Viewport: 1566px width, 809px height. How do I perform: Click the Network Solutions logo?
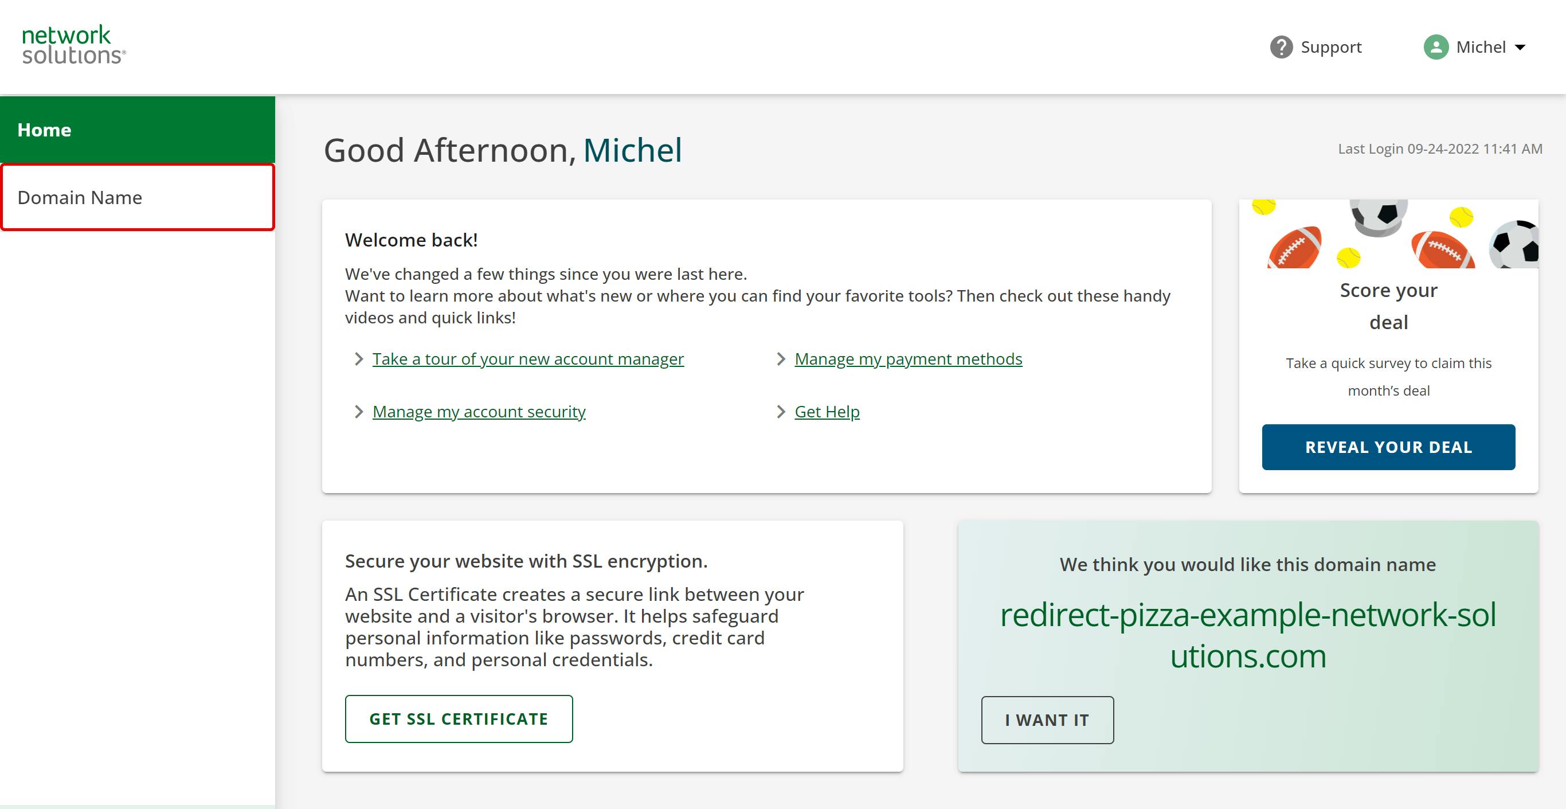(x=73, y=45)
